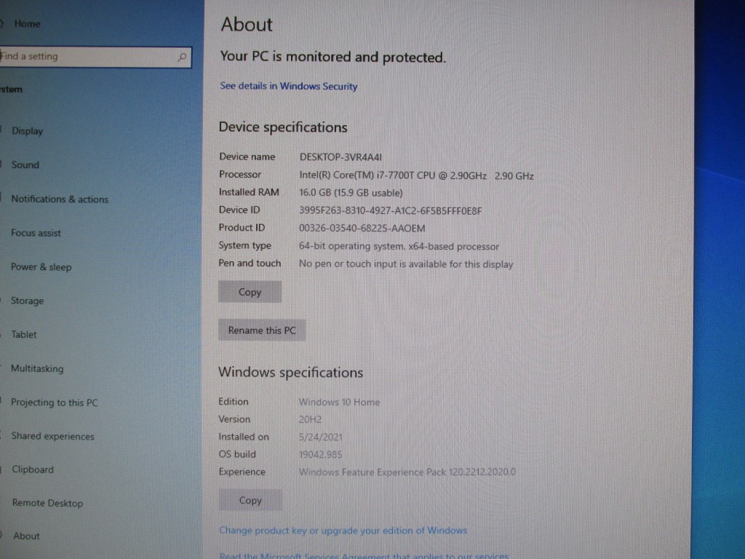The image size is (745, 559).
Task: Click the About page title
Action: pyautogui.click(x=247, y=24)
